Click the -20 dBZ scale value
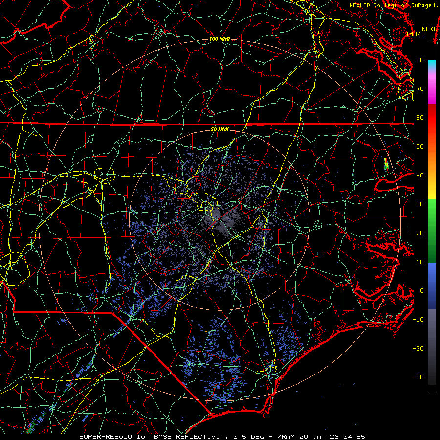This screenshot has width=440, height=440. point(418,348)
